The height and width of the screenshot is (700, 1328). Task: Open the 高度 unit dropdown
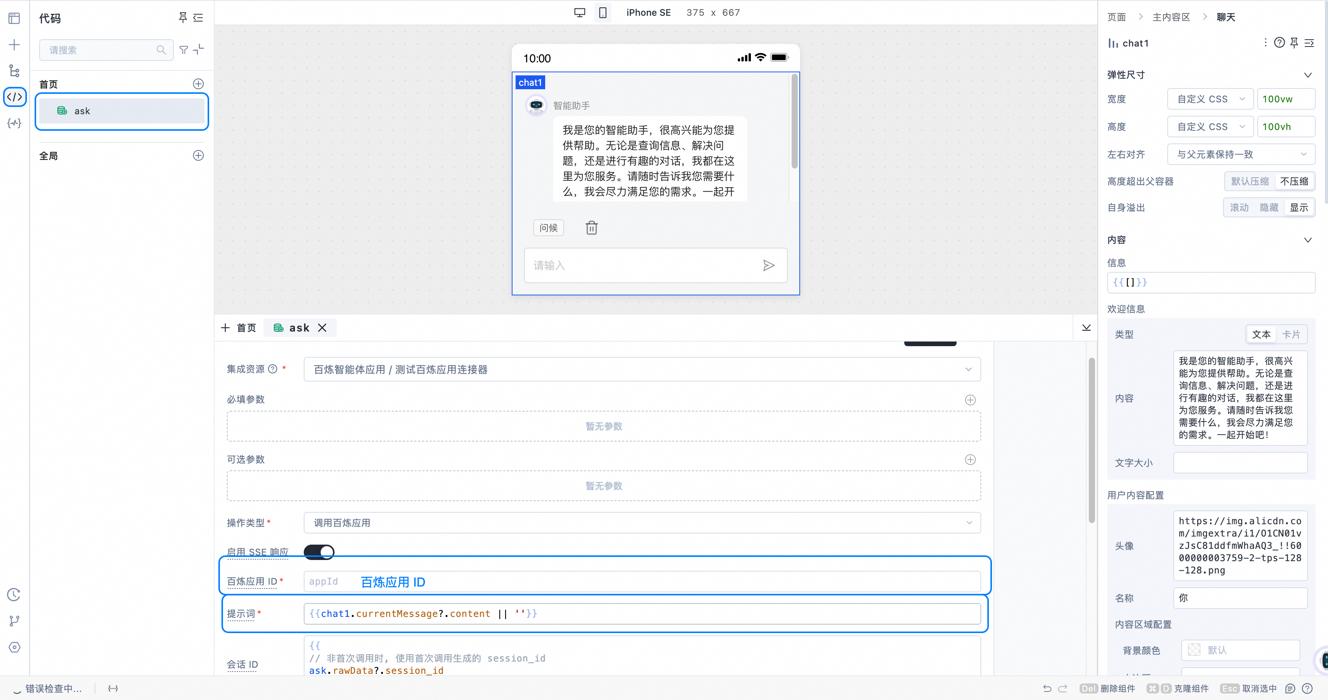click(1210, 127)
